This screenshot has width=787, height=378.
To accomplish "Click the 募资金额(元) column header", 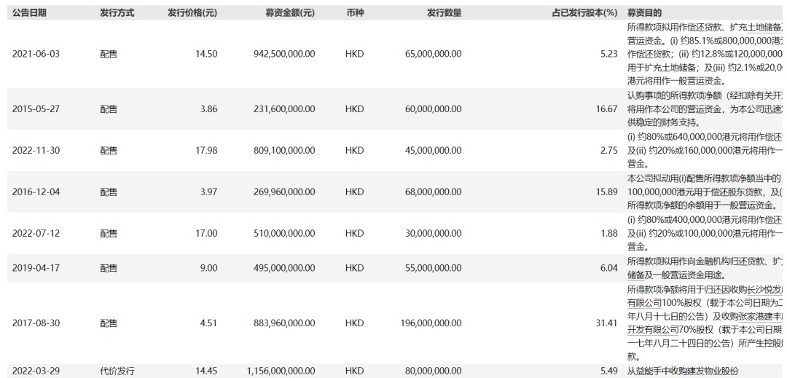I will (x=290, y=13).
